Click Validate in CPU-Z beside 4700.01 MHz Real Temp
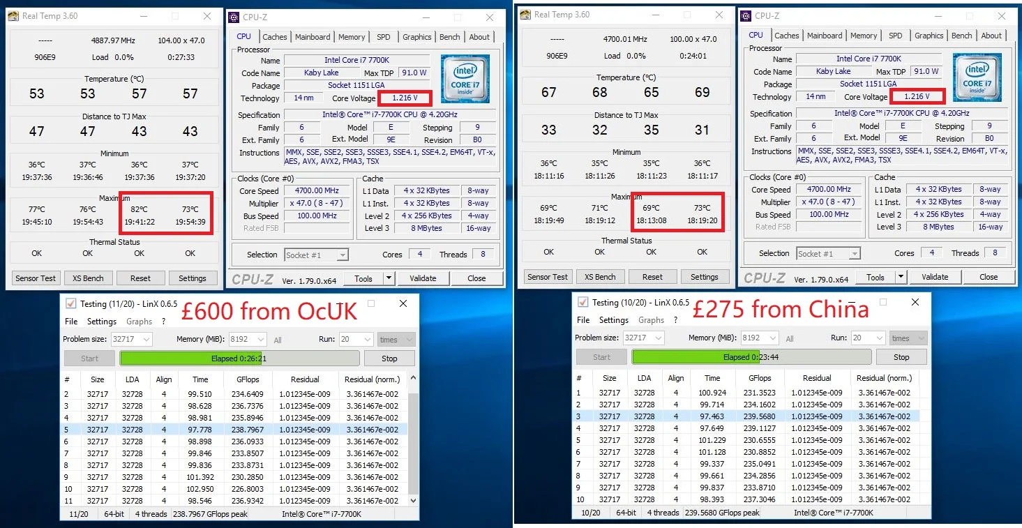The width and height of the screenshot is (1022, 528). coord(935,277)
